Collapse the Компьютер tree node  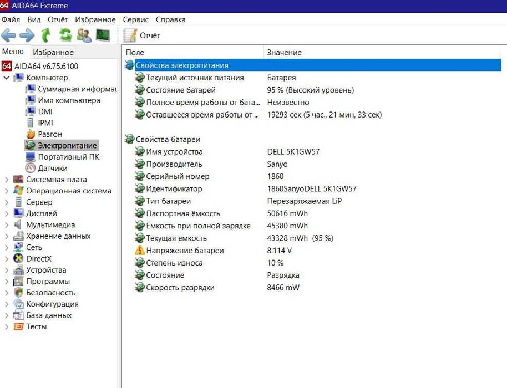pyautogui.click(x=7, y=78)
